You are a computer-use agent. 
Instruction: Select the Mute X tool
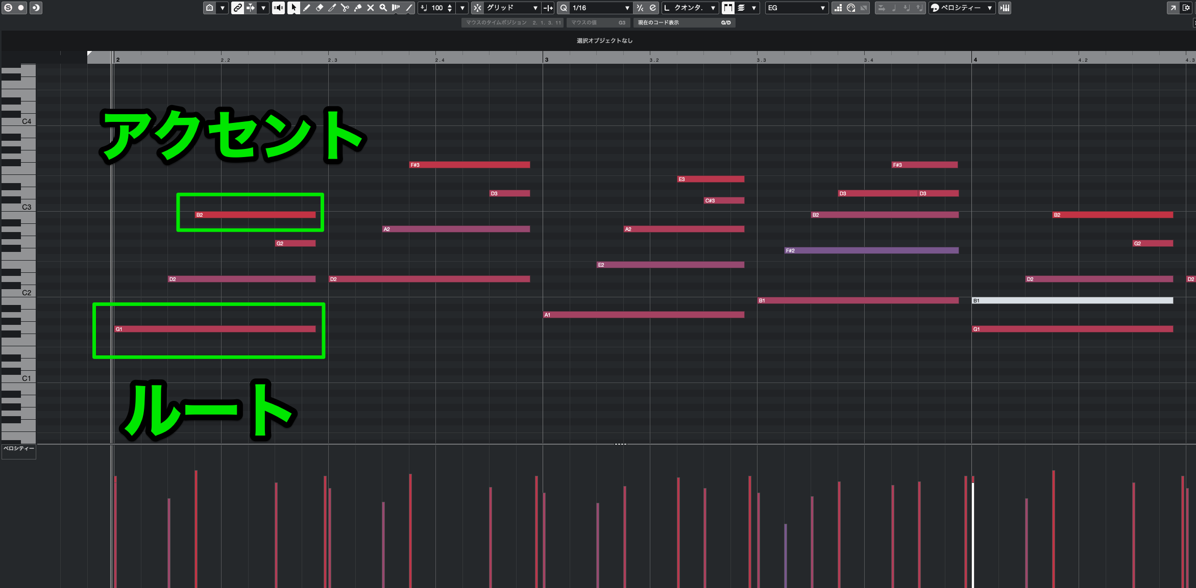pyautogui.click(x=370, y=8)
